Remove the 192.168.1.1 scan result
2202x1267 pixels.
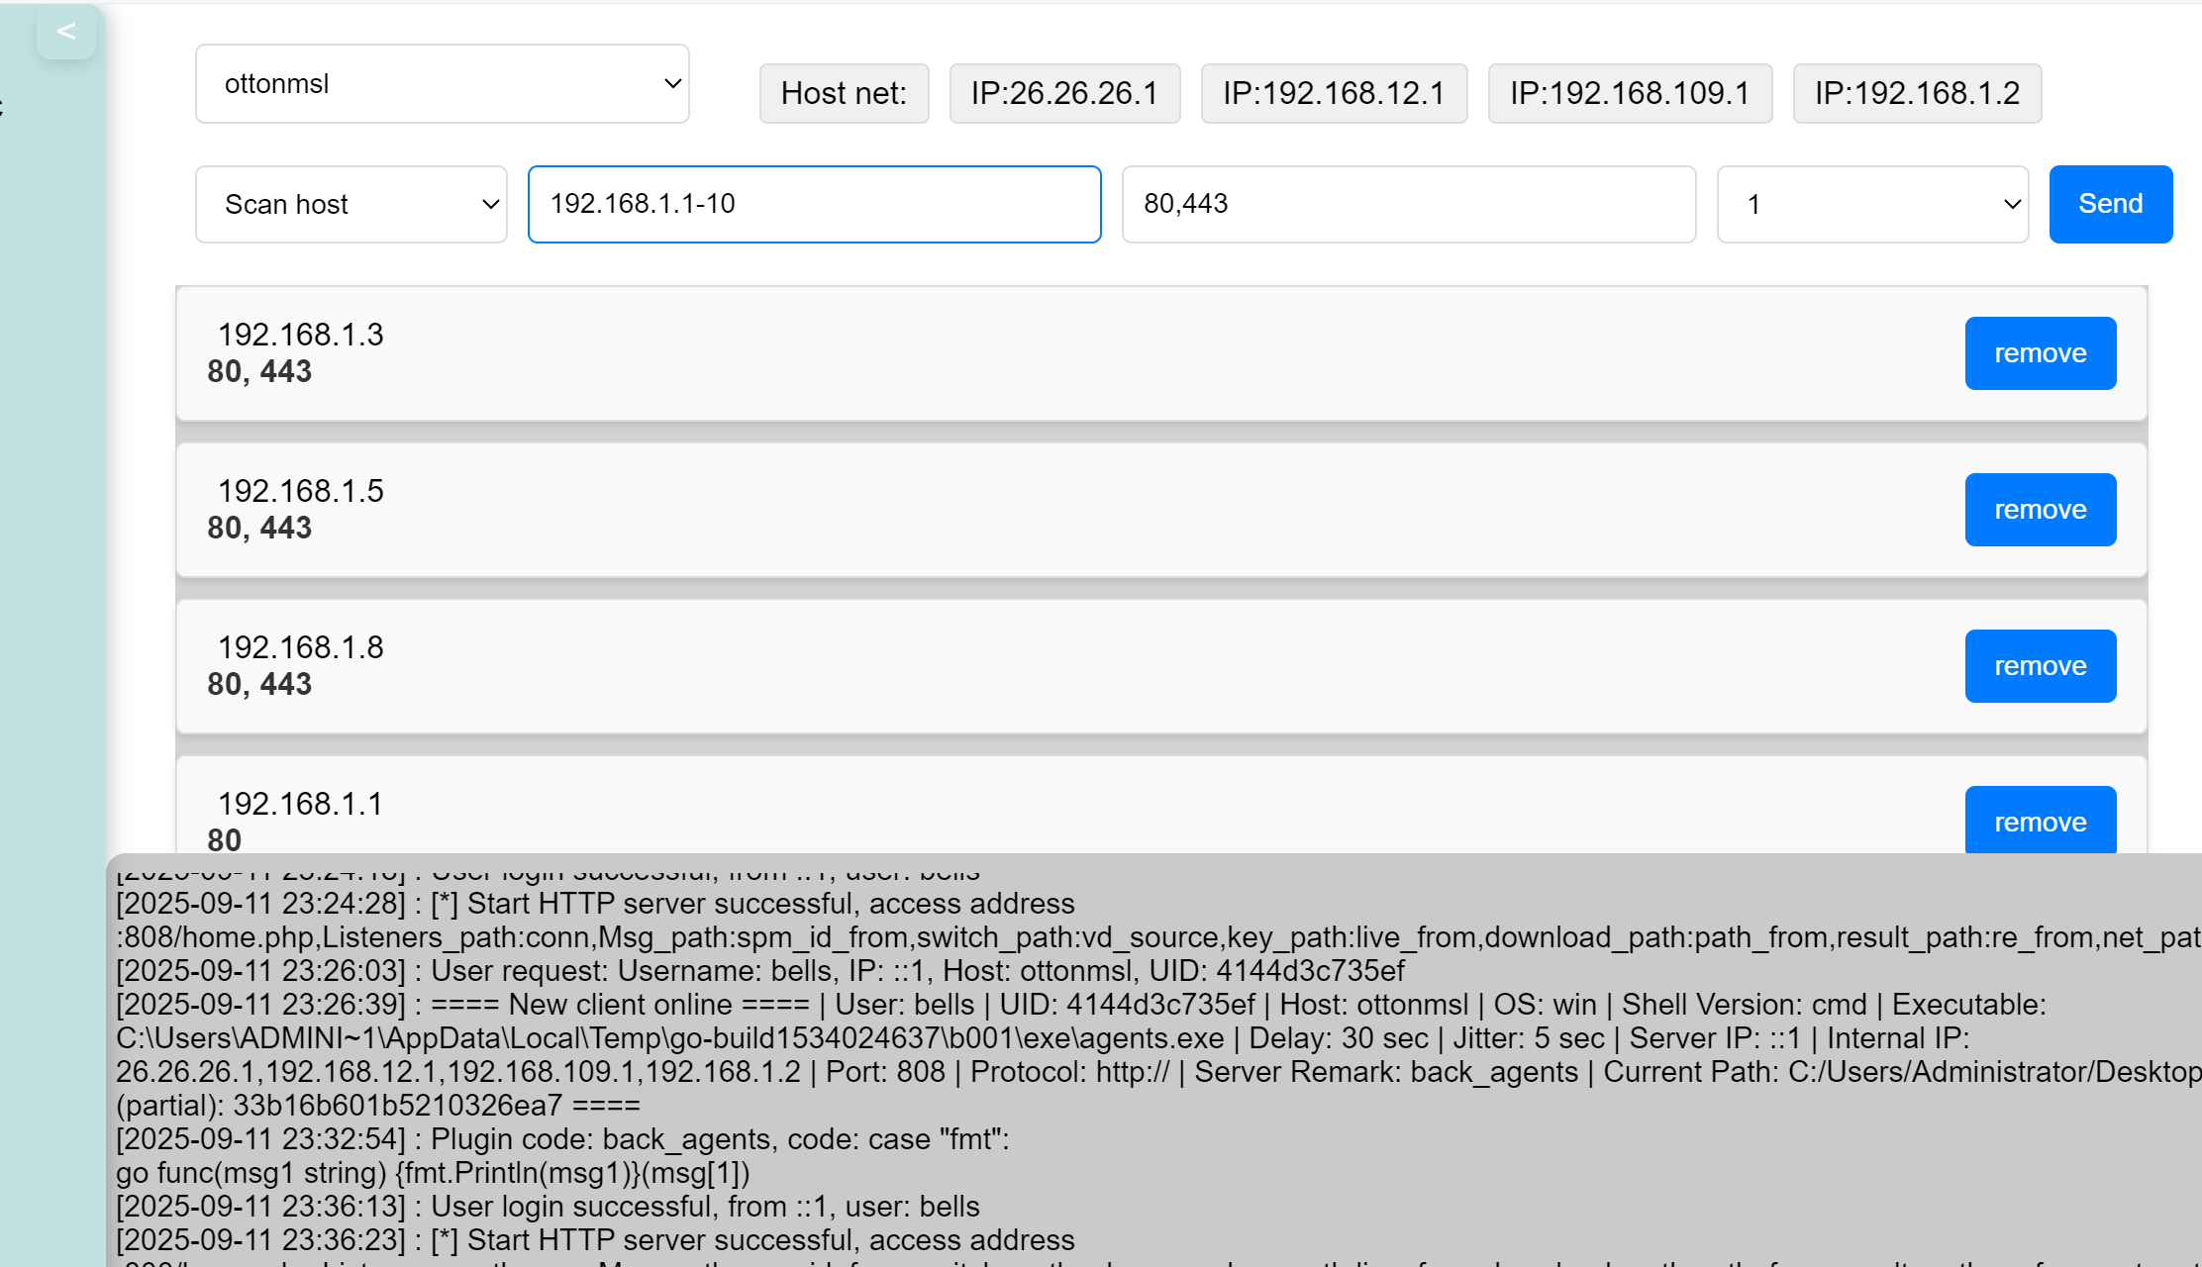pyautogui.click(x=2040, y=821)
